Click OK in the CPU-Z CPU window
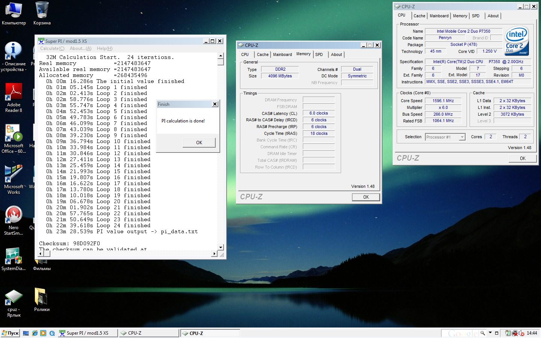The height and width of the screenshot is (338, 541). tap(523, 158)
